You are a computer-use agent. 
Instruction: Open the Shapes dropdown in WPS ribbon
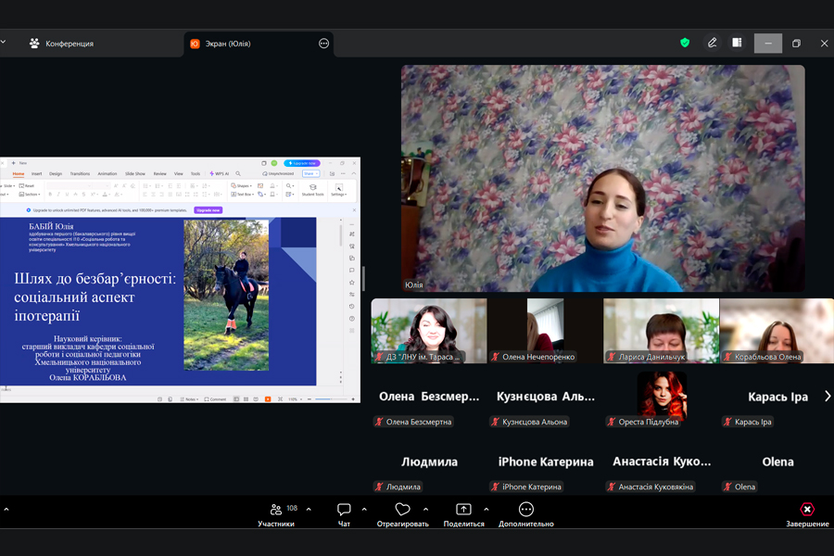point(242,185)
